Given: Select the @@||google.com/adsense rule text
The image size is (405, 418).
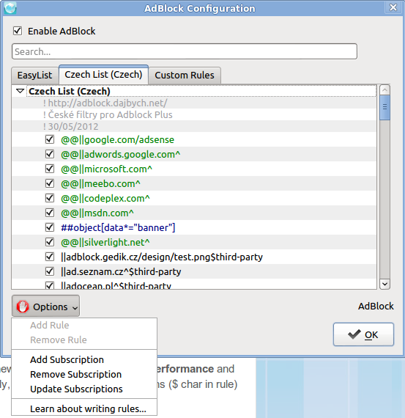Looking at the screenshot, I should tap(117, 139).
